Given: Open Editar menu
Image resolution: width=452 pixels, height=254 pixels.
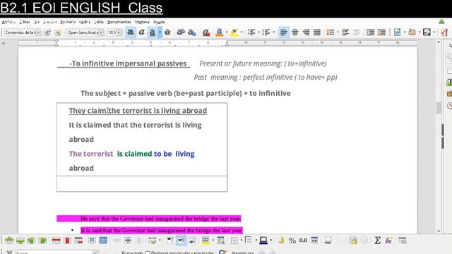Looking at the screenshot, I should (x=25, y=22).
